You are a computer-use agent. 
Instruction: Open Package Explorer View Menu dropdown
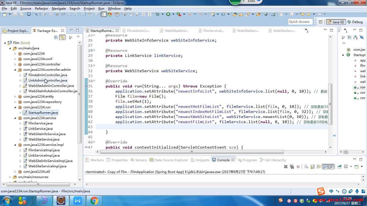(78, 37)
